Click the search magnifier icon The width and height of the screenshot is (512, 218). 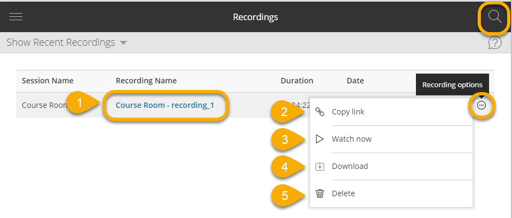[495, 16]
